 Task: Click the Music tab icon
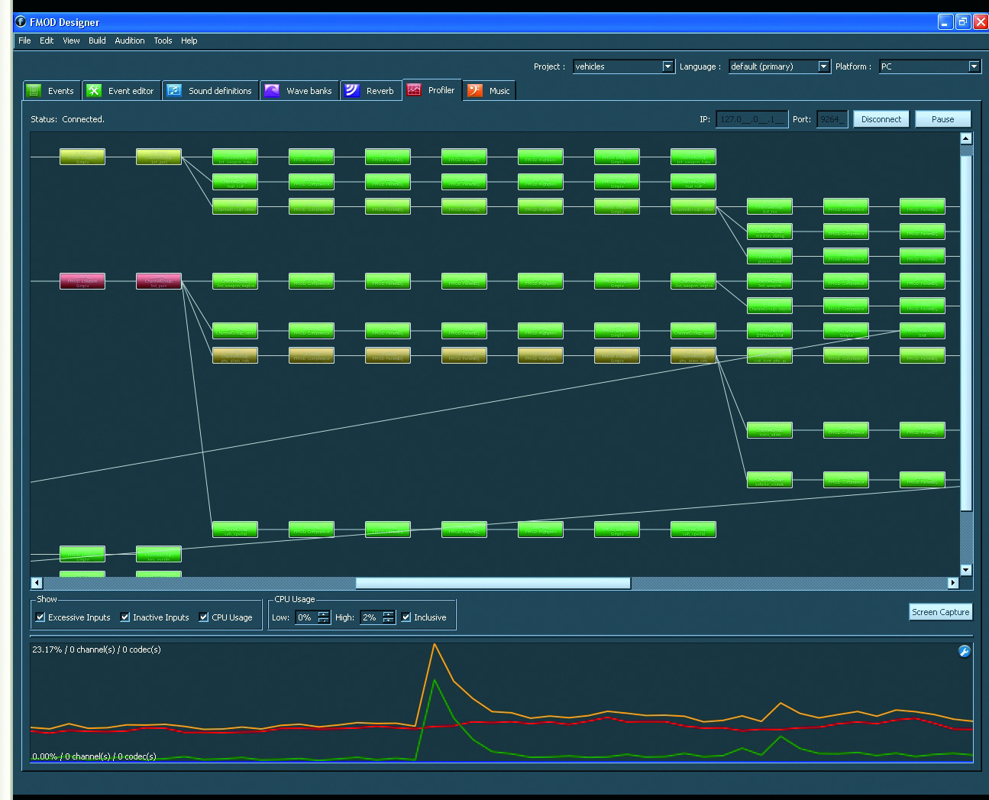click(x=474, y=91)
